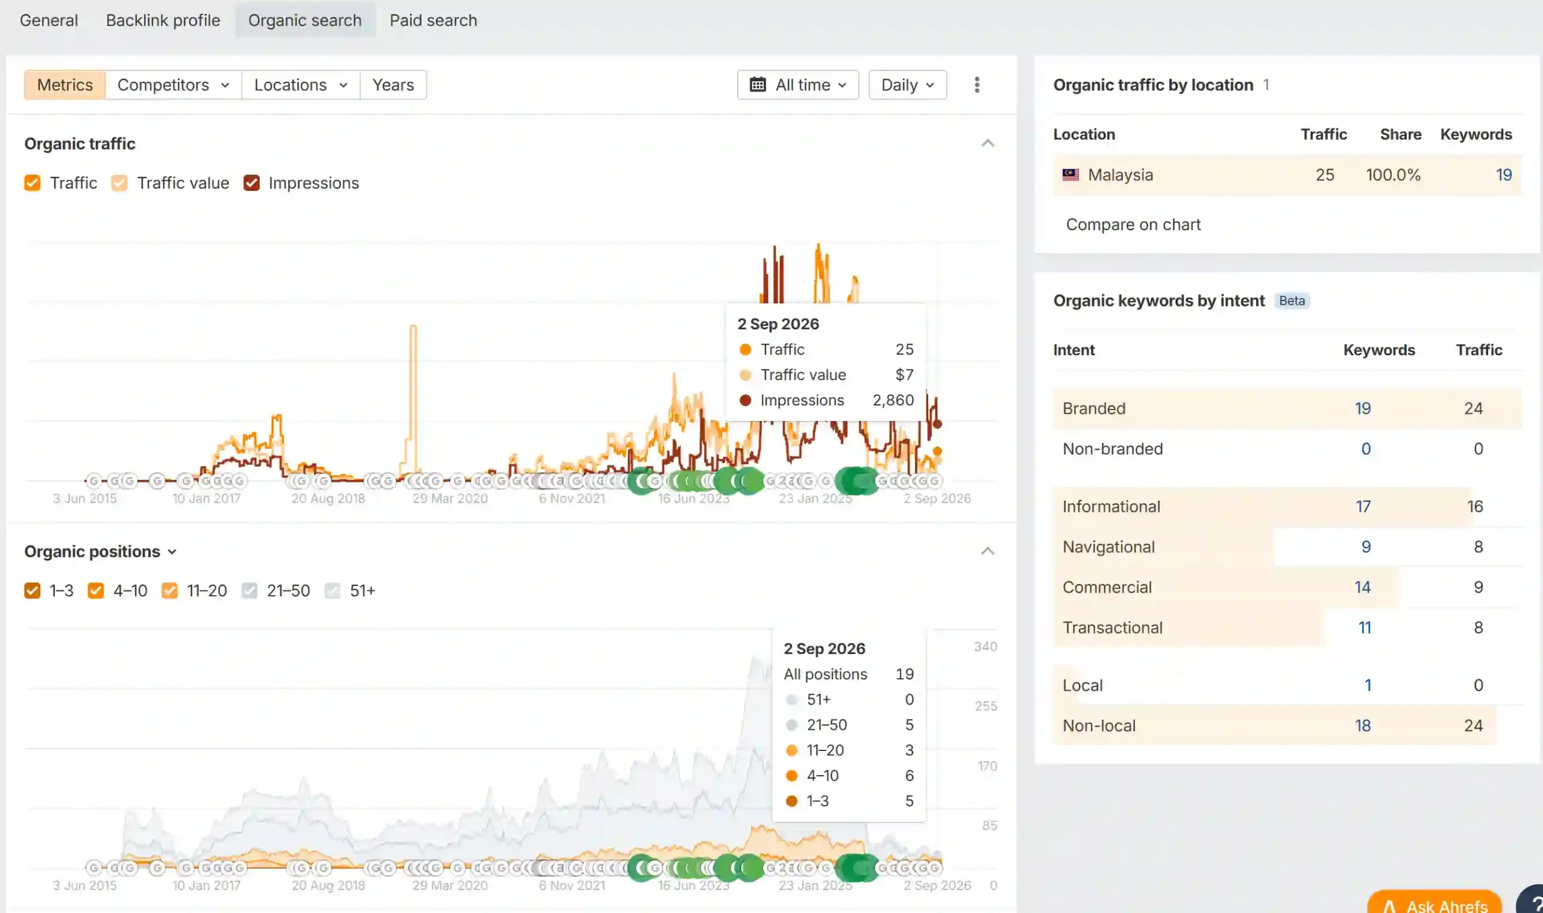
Task: Open the Ask Ahrefs assistant
Action: coord(1435,903)
